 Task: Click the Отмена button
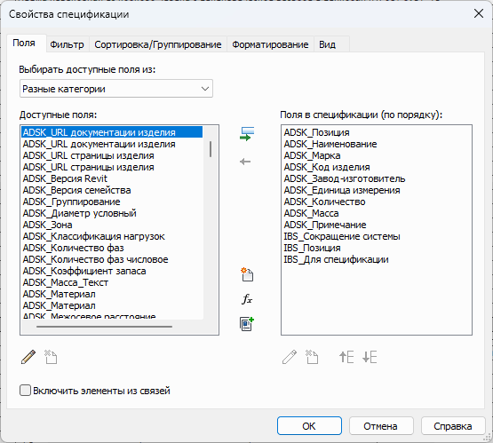(381, 426)
